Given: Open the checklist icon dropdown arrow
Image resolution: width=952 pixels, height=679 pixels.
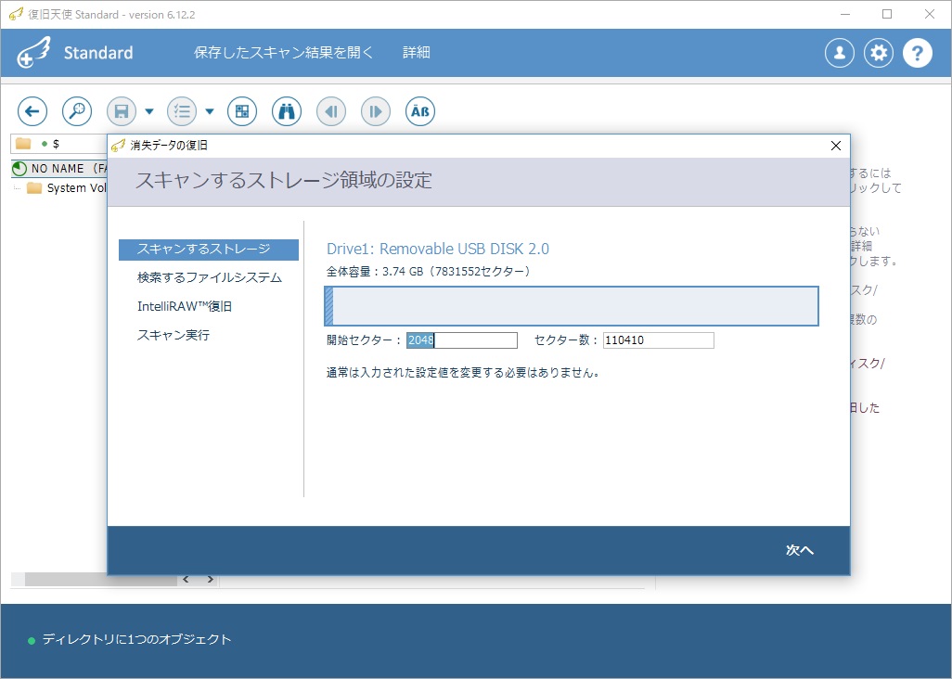Looking at the screenshot, I should 210,111.
